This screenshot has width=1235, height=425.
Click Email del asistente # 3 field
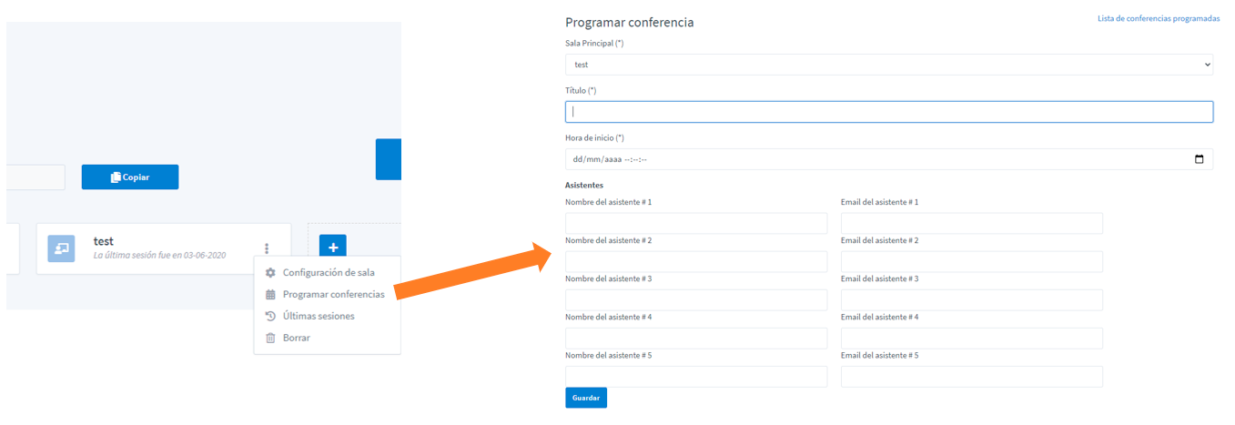click(x=972, y=299)
